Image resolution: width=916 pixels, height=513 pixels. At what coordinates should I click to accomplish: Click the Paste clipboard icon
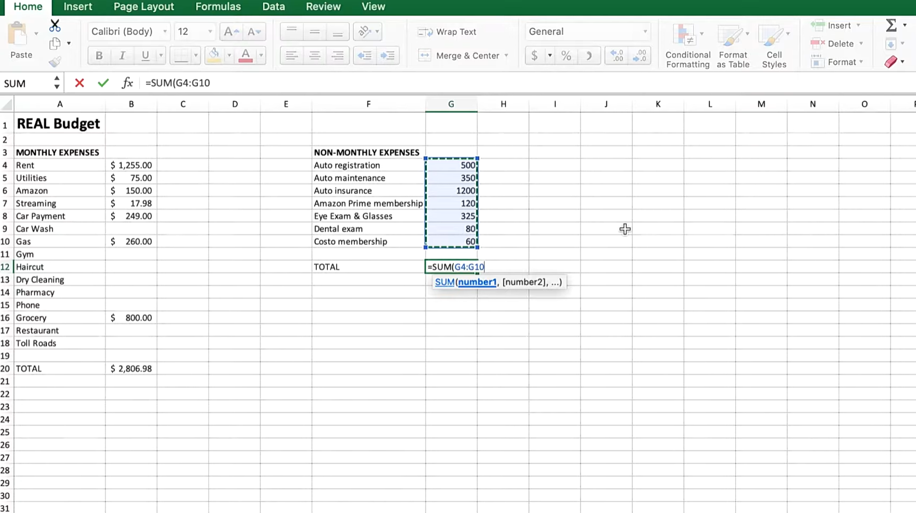tap(19, 34)
